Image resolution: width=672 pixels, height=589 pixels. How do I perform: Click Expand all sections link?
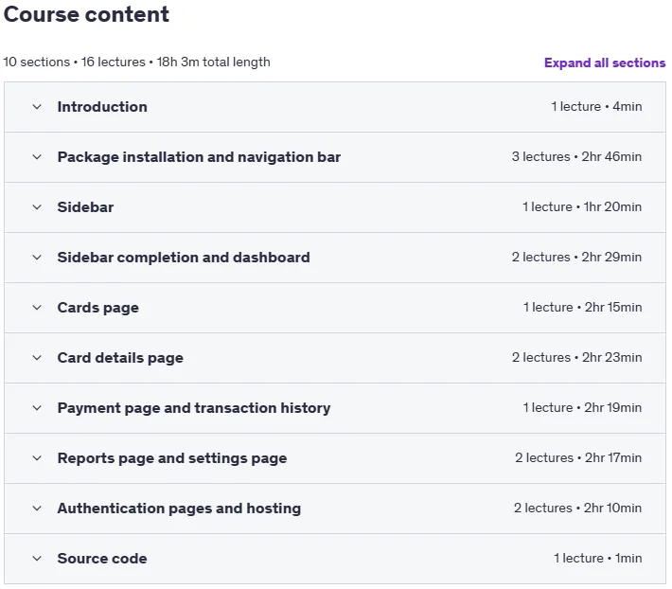point(605,62)
